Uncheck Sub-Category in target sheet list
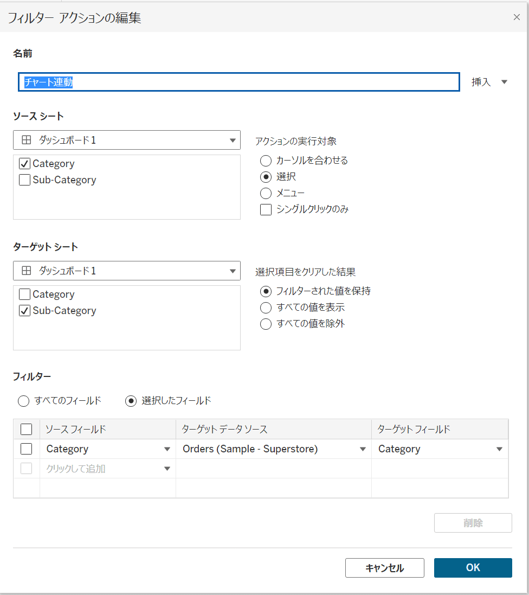This screenshot has height=595, width=529. (x=24, y=310)
